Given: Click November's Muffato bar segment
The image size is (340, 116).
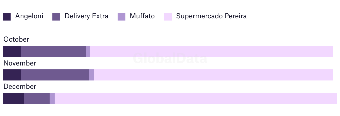Looking at the screenshot, I should tap(91, 75).
